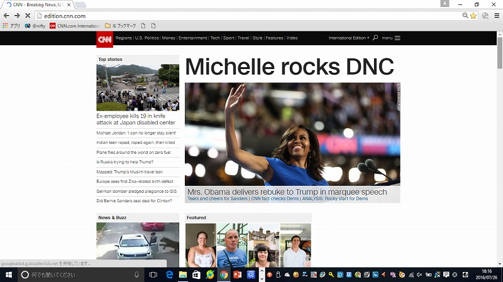503x282 pixels.
Task: Open the Features section
Action: [274, 38]
